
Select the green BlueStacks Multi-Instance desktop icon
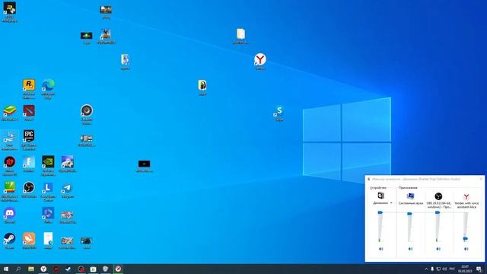pyautogui.click(x=10, y=187)
